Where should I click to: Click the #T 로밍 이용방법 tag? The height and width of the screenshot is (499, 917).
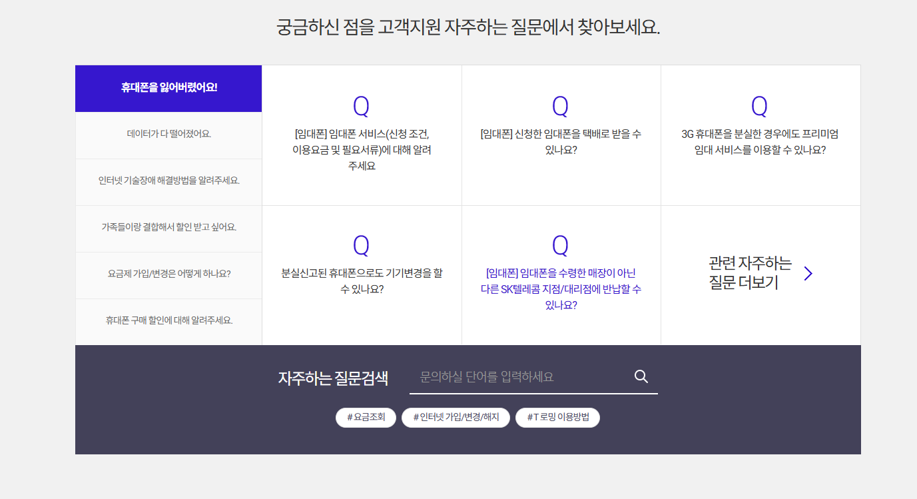click(557, 418)
